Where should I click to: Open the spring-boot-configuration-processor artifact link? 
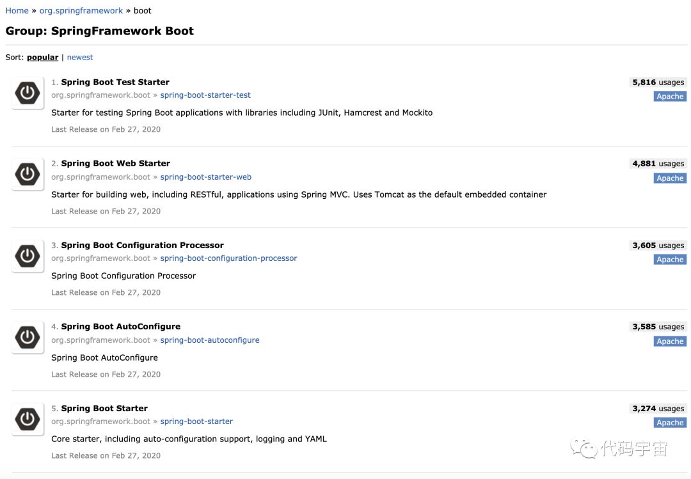coord(228,258)
